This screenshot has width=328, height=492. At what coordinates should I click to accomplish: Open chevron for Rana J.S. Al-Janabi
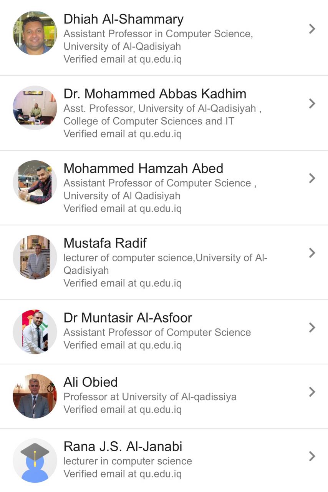312,456
